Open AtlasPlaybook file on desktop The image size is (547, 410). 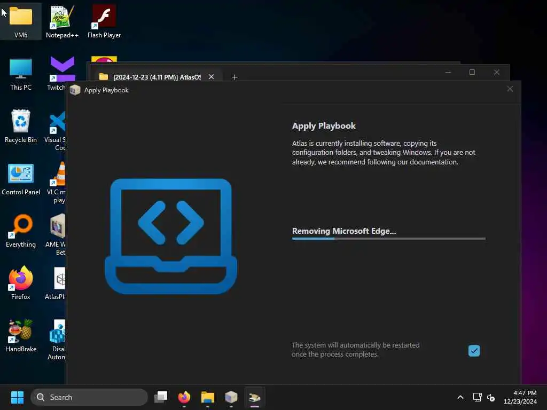pyautogui.click(x=56, y=283)
